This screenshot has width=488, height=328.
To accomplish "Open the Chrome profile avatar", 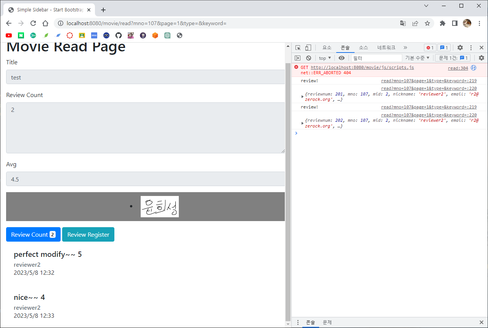I will (467, 23).
